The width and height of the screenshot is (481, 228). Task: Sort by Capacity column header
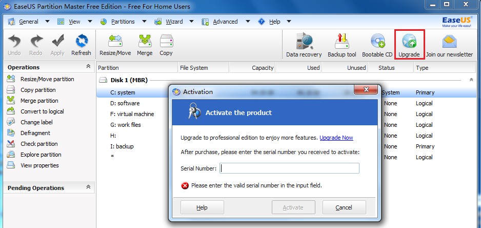[252, 68]
